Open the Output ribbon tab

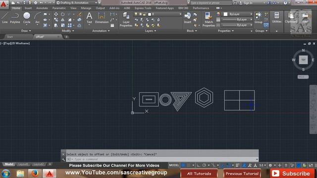pyautogui.click(x=100, y=8)
